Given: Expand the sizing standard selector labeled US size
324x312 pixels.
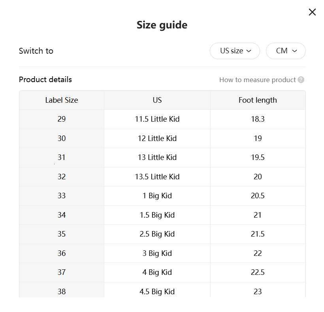Looking at the screenshot, I should click(x=235, y=51).
